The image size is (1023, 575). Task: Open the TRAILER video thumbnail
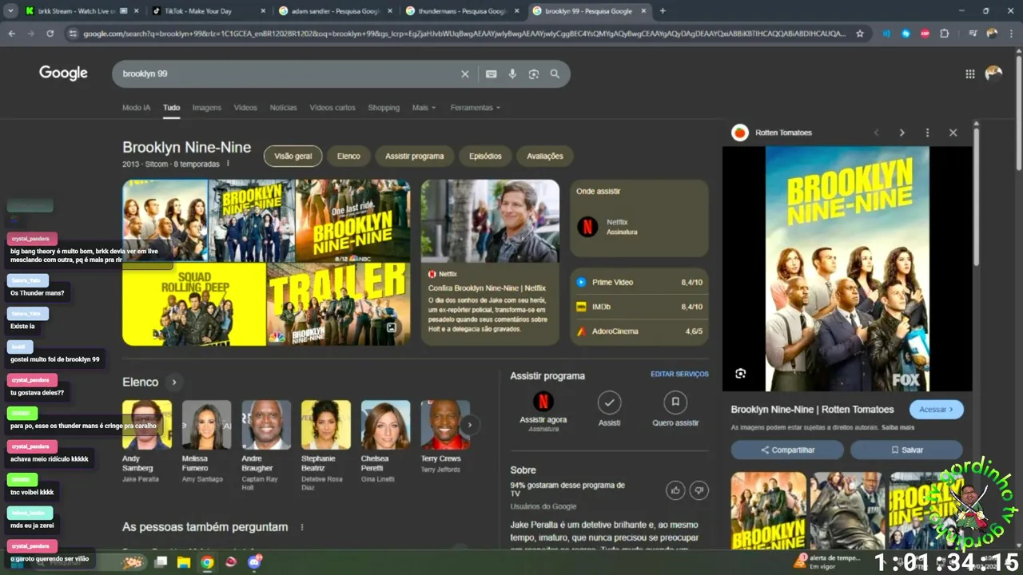(338, 304)
